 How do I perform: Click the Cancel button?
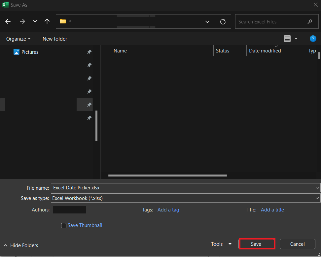297,244
